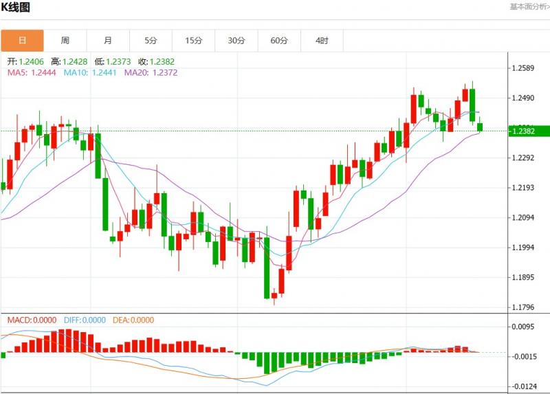Switch to the 日 (daily) chart tab
Image resolution: width=550 pixels, height=394 pixels.
coord(22,41)
